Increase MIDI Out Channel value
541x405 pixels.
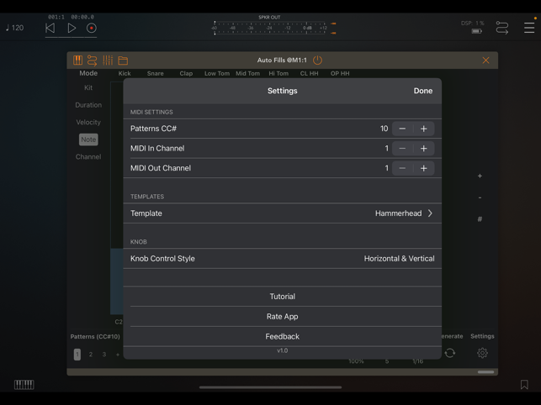point(424,168)
